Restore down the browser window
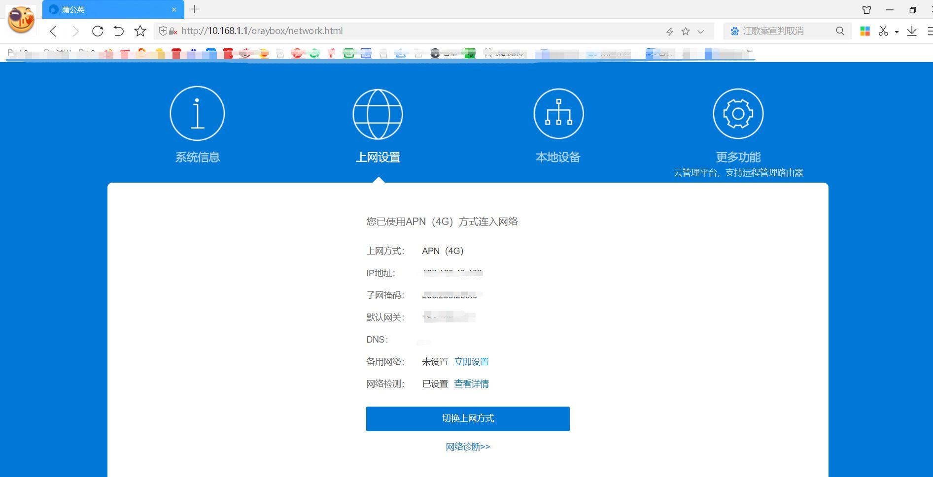 [912, 10]
